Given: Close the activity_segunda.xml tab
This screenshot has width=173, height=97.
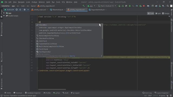Looking at the screenshot, I should (x=86, y=10).
